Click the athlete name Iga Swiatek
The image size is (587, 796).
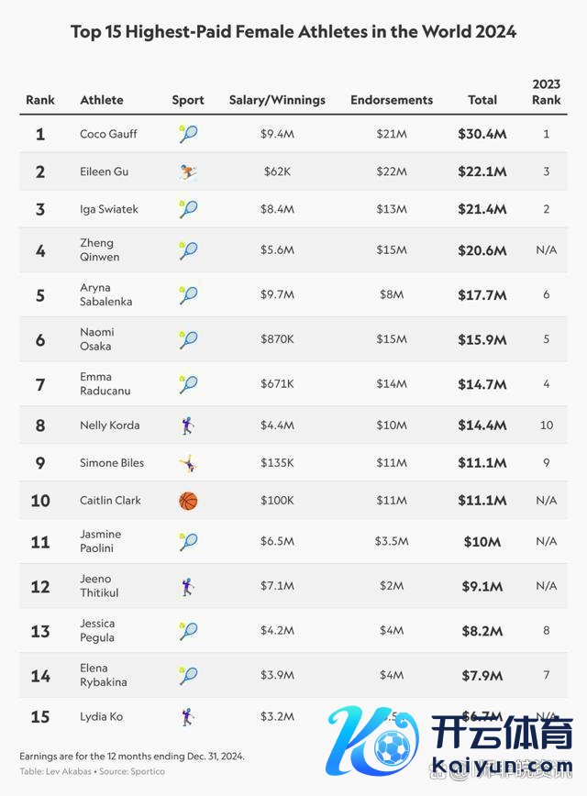point(109,209)
